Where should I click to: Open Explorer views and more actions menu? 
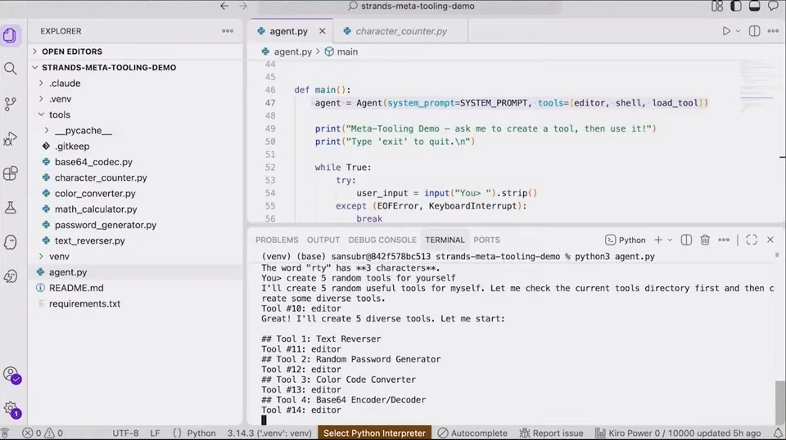tap(228, 31)
